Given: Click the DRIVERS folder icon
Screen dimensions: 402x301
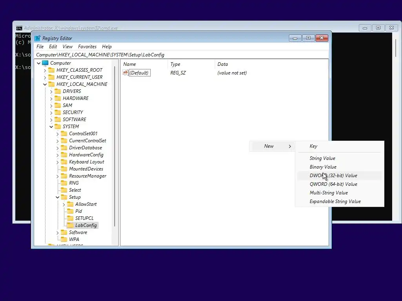Looking at the screenshot, I should (58, 91).
